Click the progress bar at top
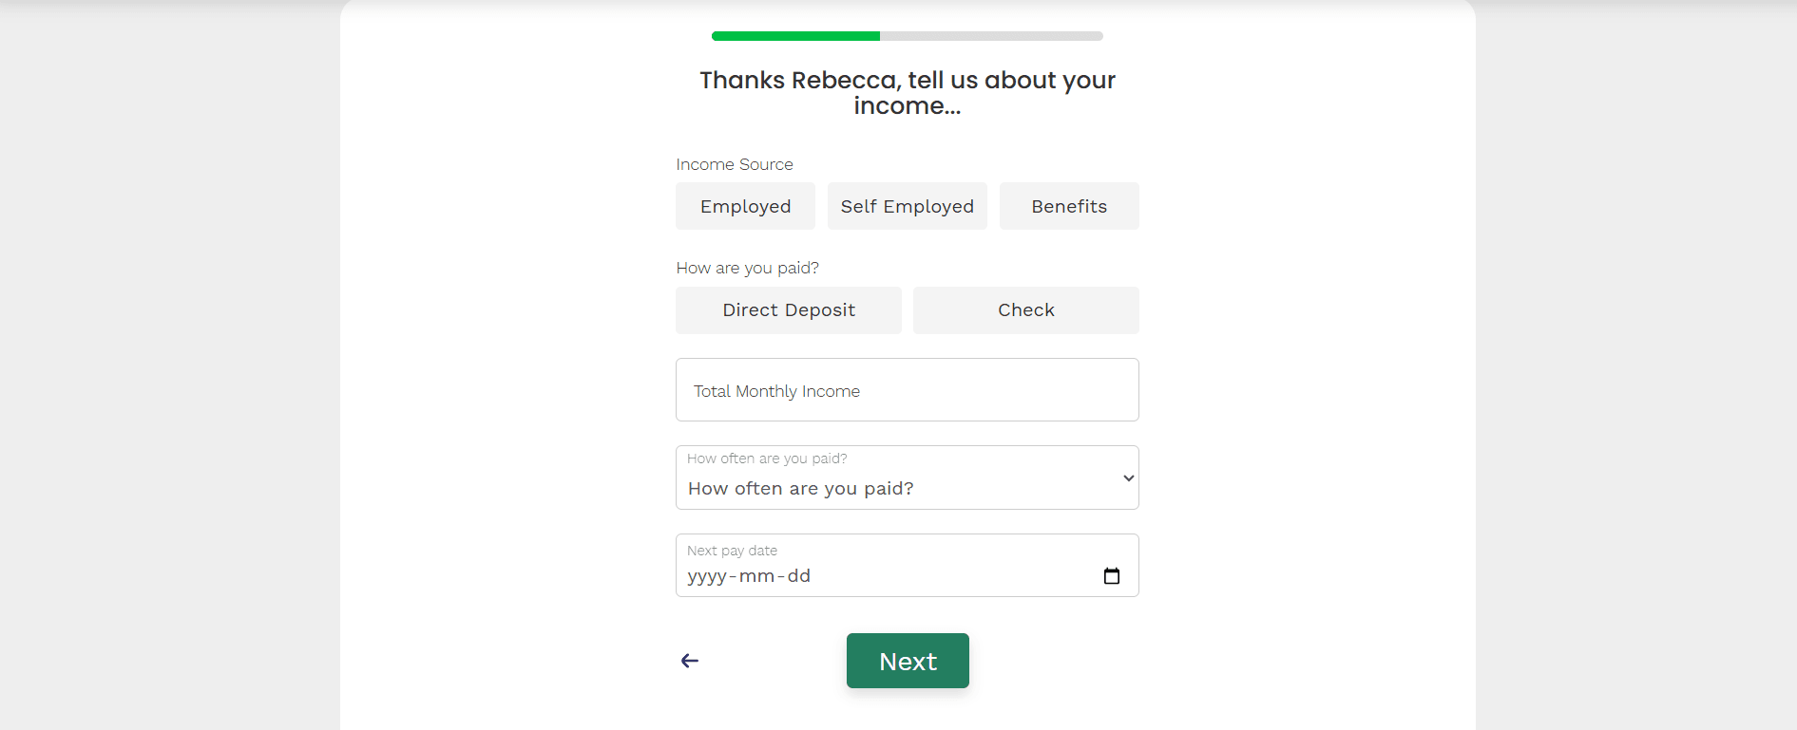 point(907,35)
